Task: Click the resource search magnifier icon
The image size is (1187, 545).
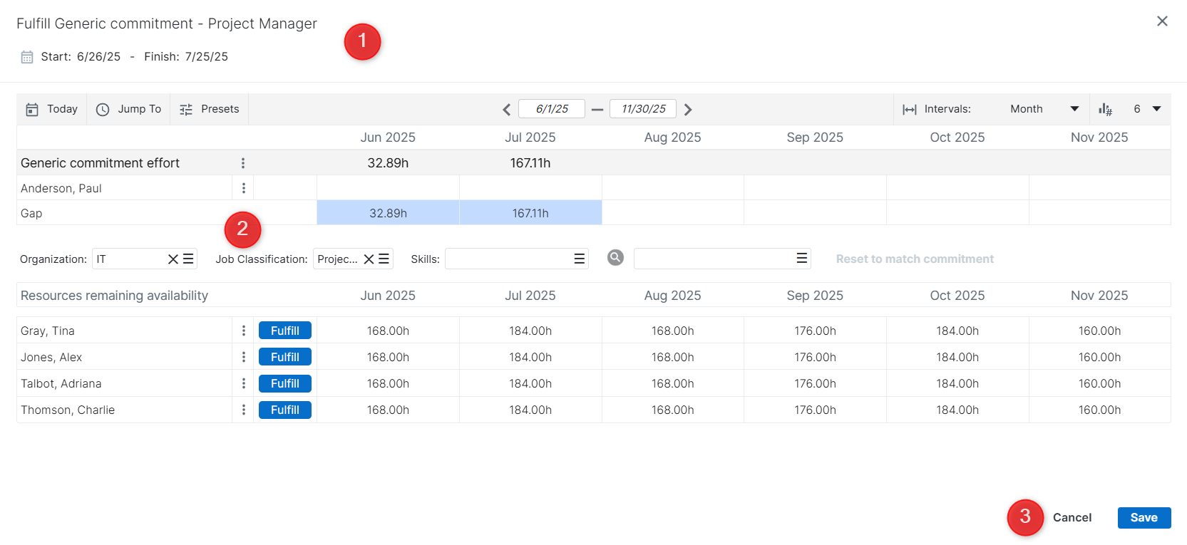Action: (x=615, y=258)
